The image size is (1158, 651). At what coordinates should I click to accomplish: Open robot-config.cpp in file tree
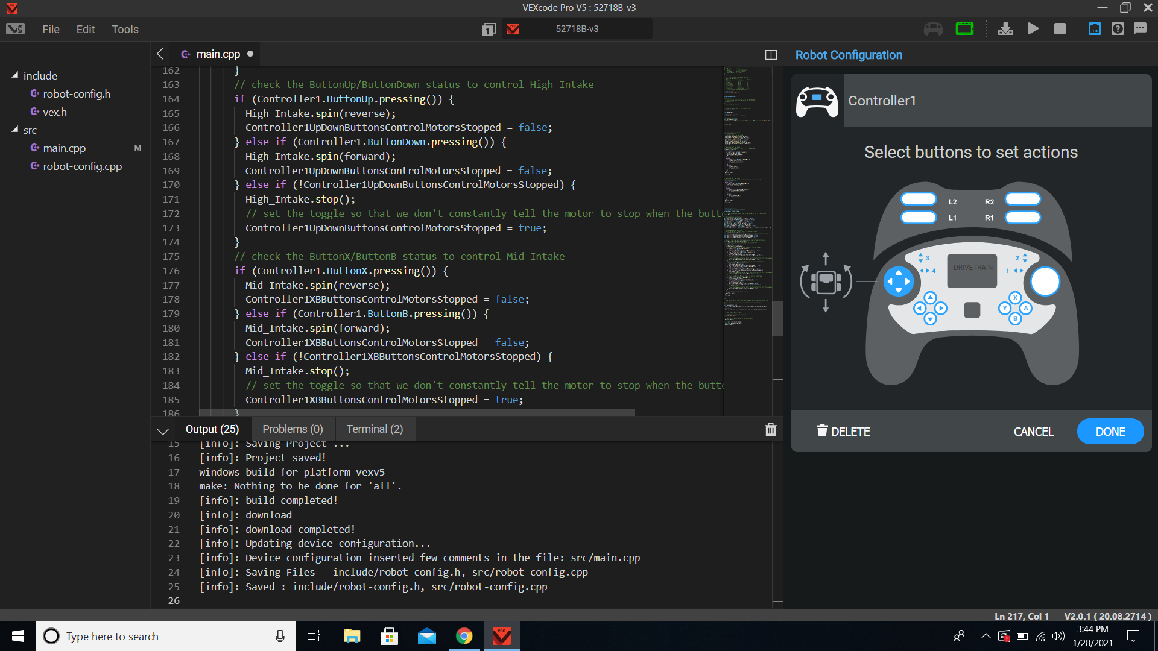83,166
